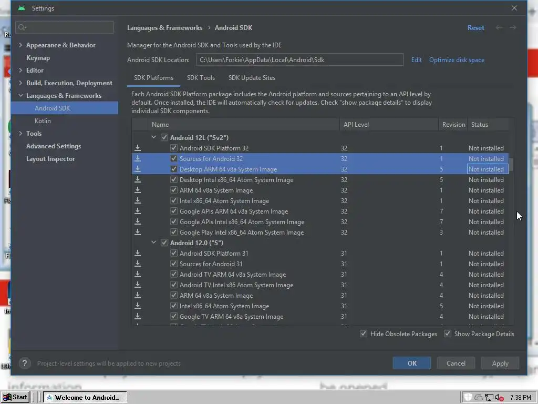Click the volume muted icon in system tray
Viewport: 538px width, 404px height.
click(499, 398)
